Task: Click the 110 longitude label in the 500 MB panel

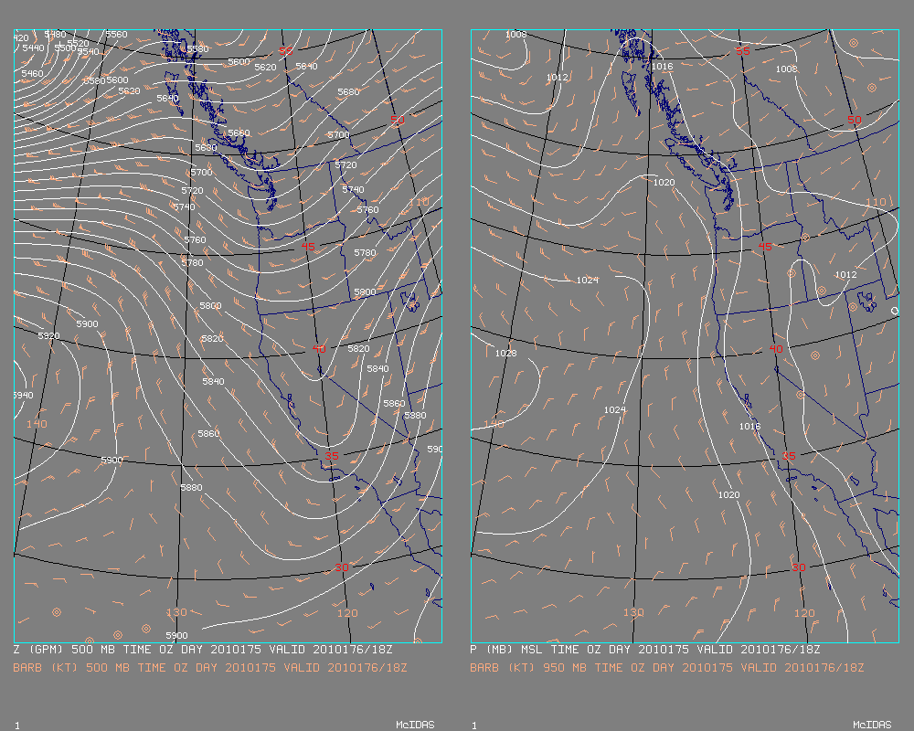Action: click(419, 202)
